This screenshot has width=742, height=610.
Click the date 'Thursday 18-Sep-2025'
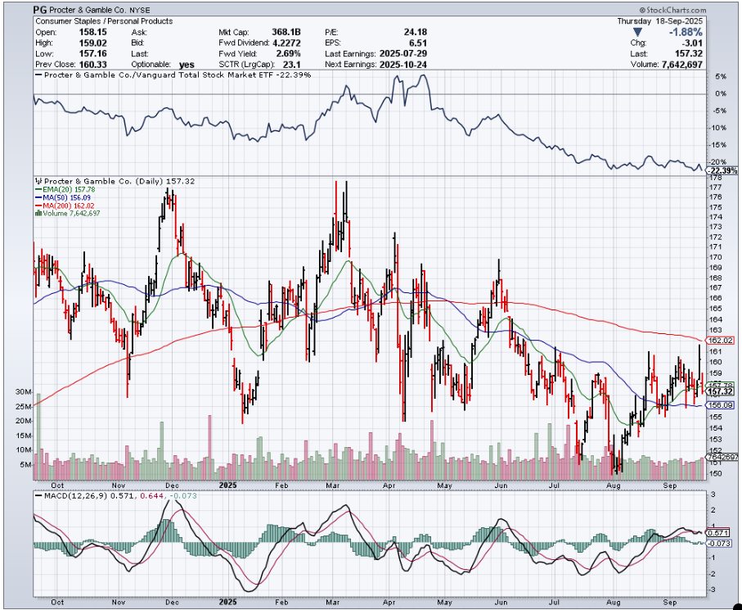659,21
